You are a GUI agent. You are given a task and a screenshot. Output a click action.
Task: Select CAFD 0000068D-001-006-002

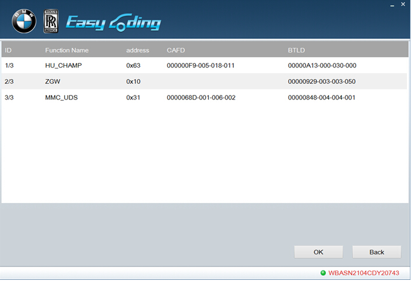coord(201,98)
